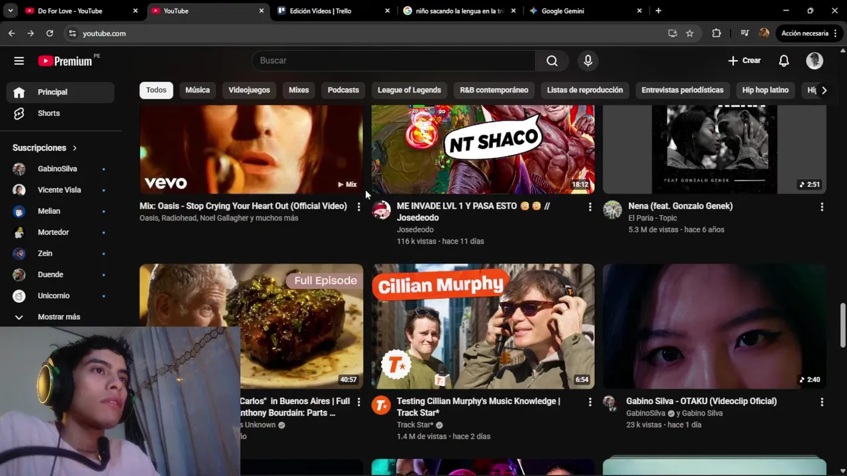This screenshot has width=847, height=476.
Task: Select the Podcasts filter chip
Action: (343, 90)
